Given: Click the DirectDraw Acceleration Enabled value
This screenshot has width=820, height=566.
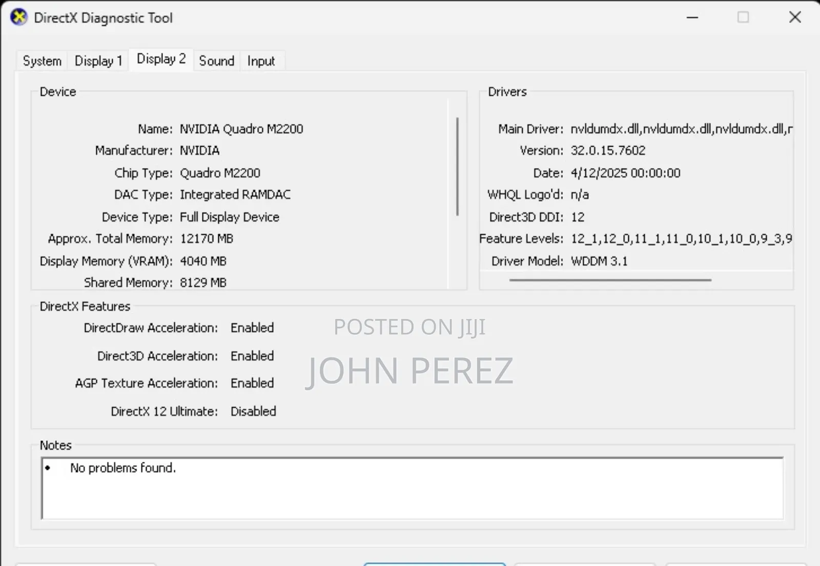Looking at the screenshot, I should [x=252, y=328].
